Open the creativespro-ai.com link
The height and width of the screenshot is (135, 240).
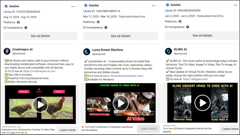pos(39,71)
